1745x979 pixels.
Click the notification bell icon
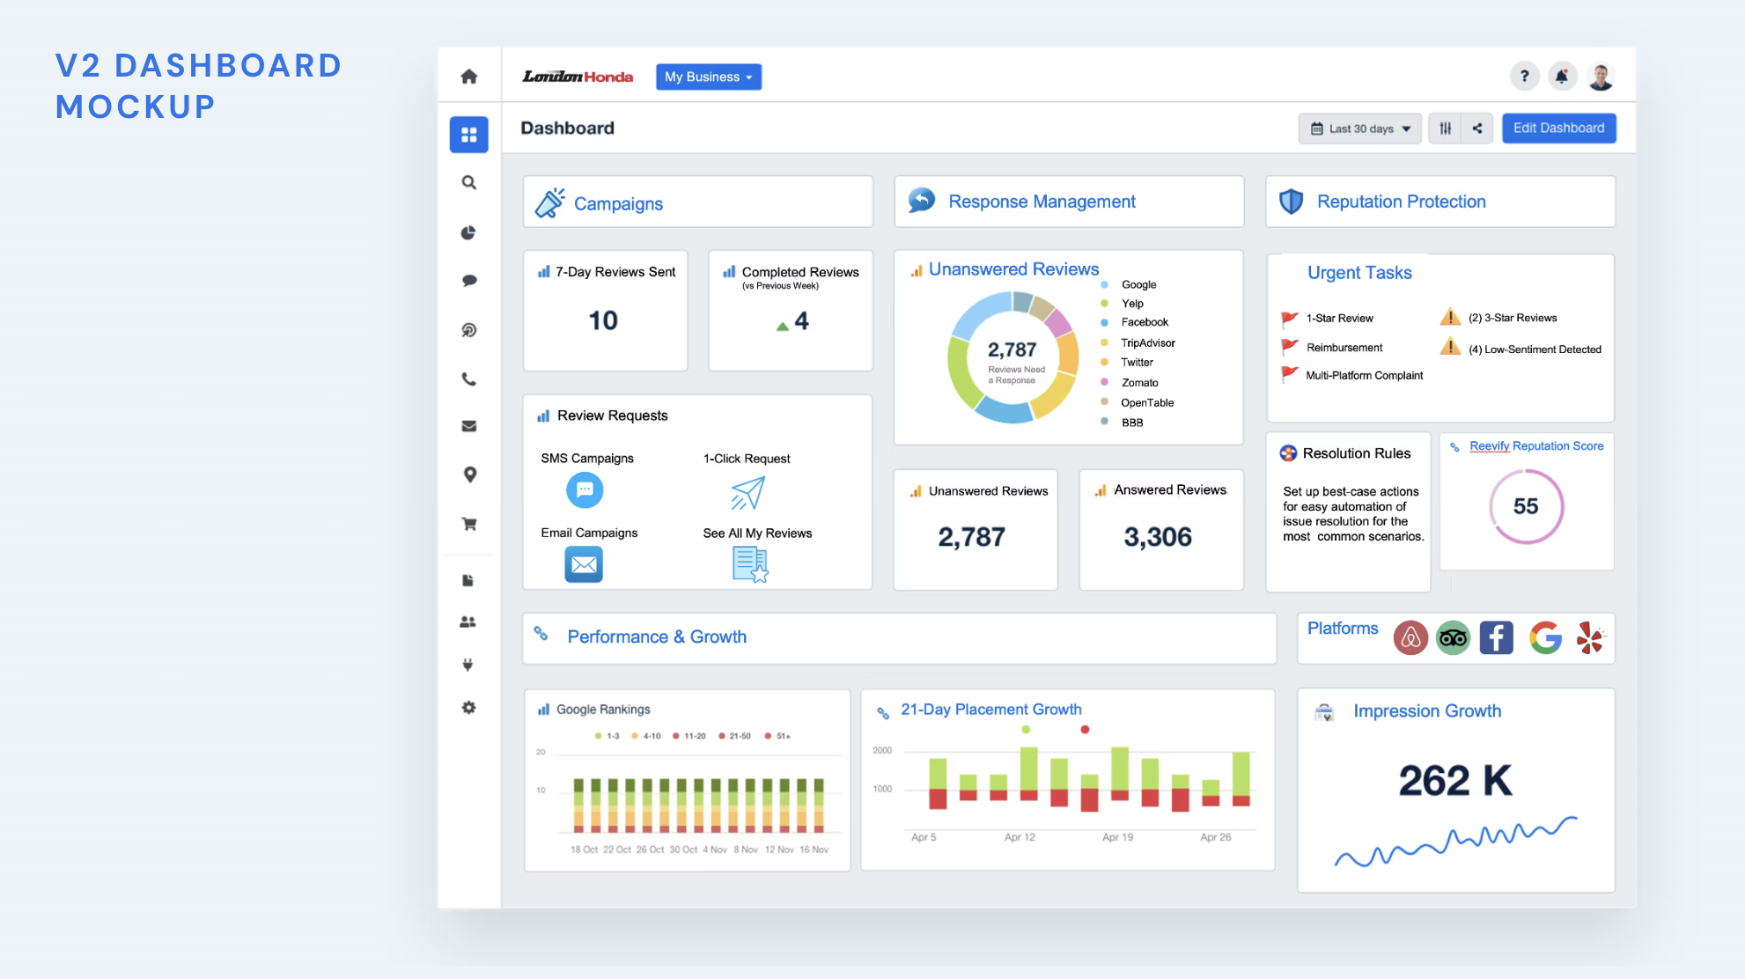[1562, 77]
